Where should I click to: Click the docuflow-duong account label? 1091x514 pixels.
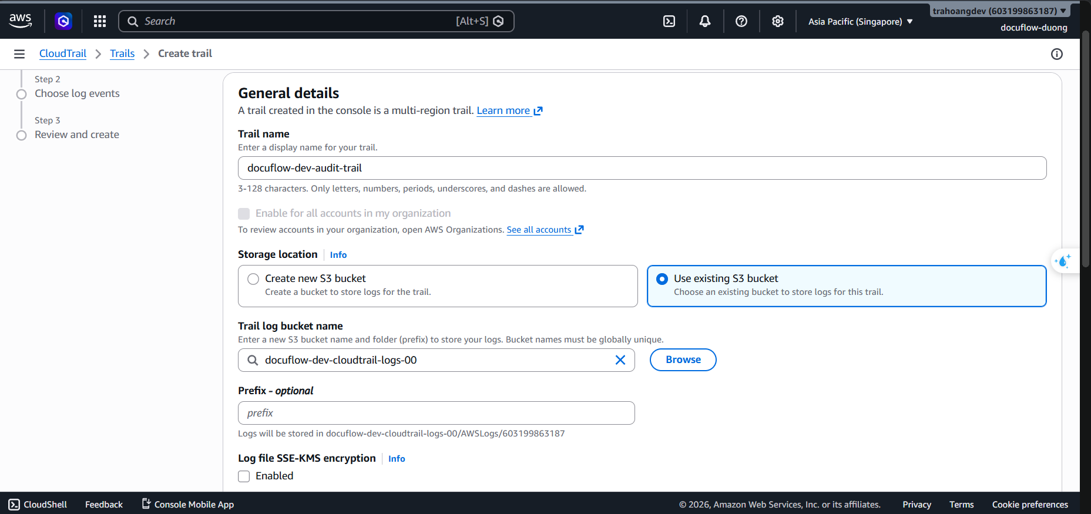point(1034,28)
